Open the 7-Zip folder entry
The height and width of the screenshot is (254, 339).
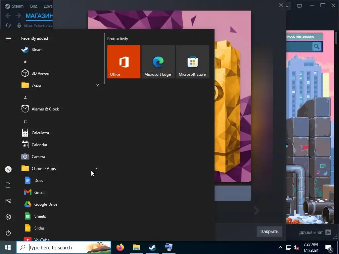(60, 85)
